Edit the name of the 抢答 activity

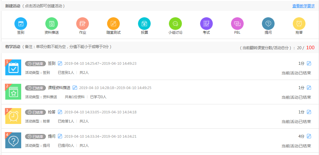coord(60,112)
